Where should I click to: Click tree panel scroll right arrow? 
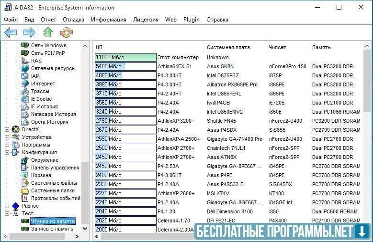(77, 236)
